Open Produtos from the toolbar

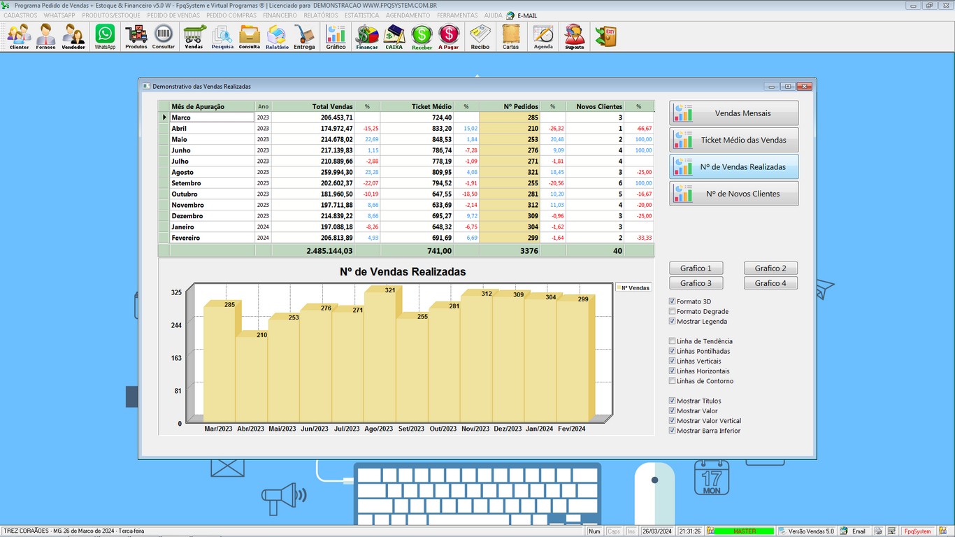pos(136,36)
